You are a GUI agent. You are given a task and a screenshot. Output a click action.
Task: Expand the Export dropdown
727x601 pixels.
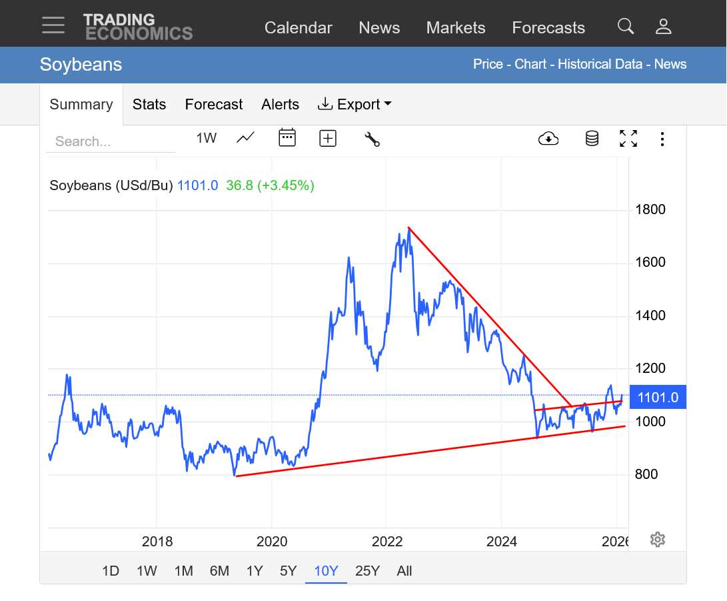click(x=355, y=105)
